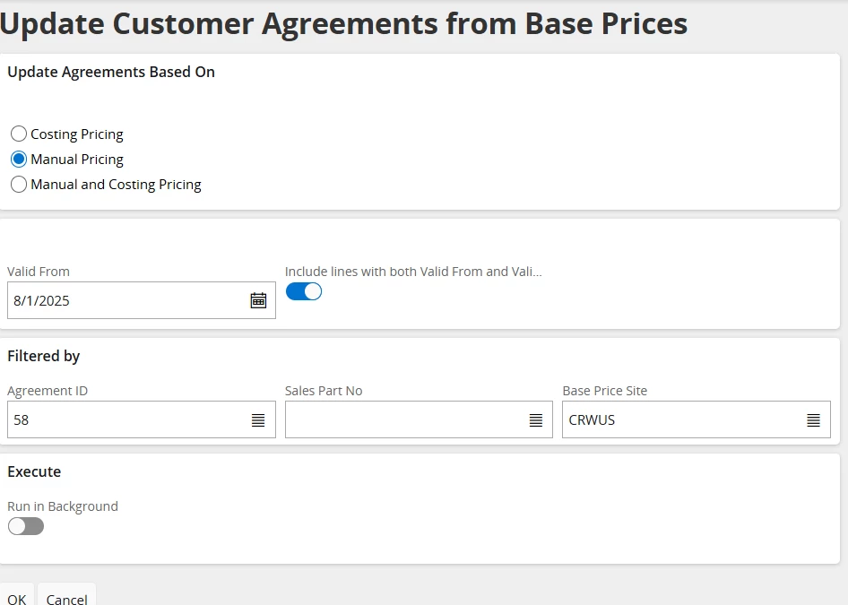848x605 pixels.
Task: Open the Agreement ID list of values
Action: (258, 419)
